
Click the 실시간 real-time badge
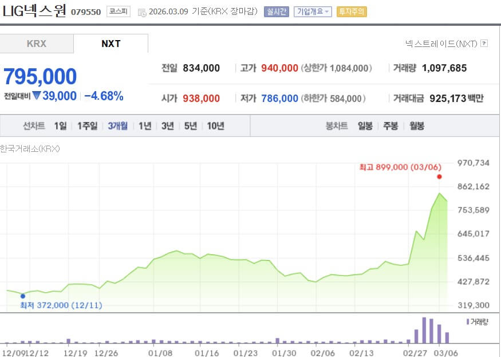(276, 10)
